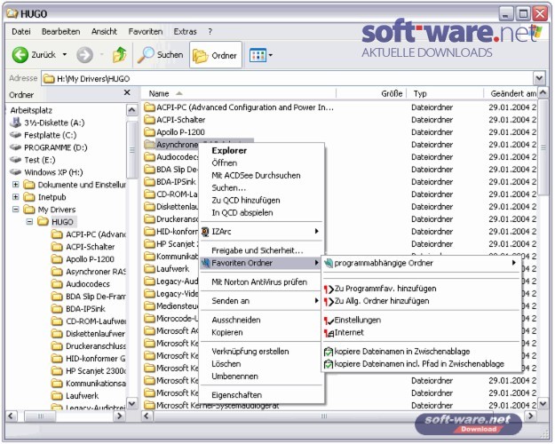Open the Bearbeiten menu
This screenshot has width=555, height=444.
pyautogui.click(x=61, y=31)
